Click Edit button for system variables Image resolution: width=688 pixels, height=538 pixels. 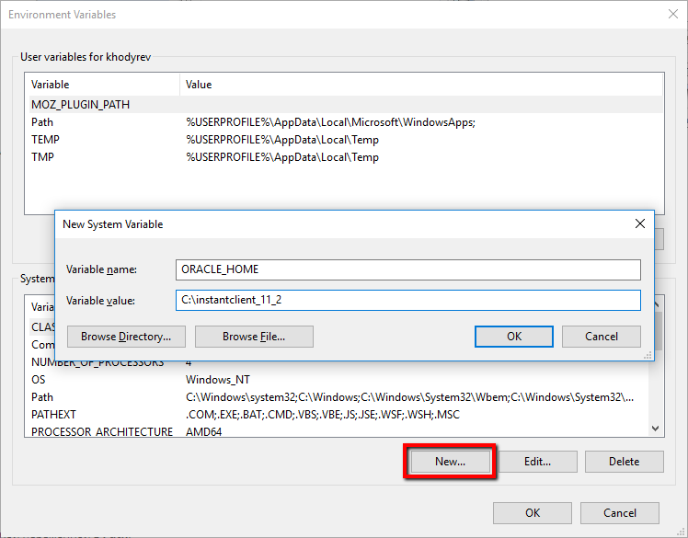537,462
